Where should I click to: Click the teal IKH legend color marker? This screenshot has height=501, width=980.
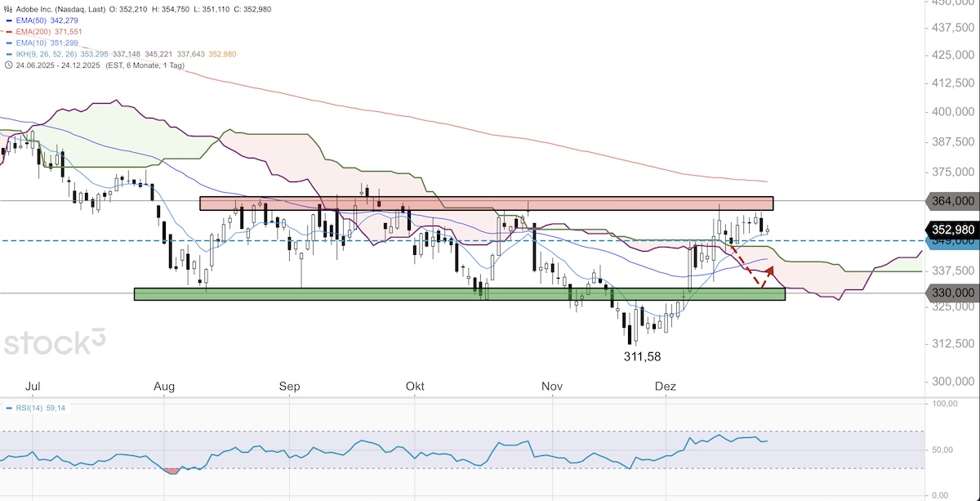point(8,54)
